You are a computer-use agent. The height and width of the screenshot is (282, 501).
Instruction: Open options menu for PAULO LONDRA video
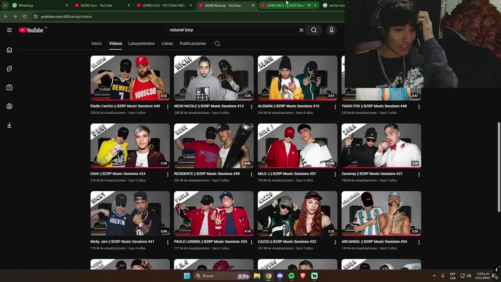[x=251, y=242]
